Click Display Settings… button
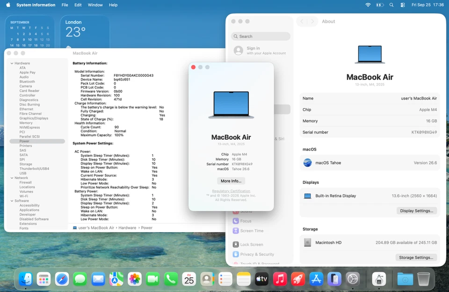Image resolution: width=449 pixels, height=292 pixels. (416, 211)
